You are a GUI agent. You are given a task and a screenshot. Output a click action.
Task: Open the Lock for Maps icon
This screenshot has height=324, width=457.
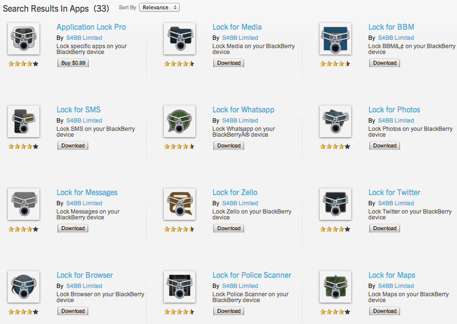click(335, 287)
